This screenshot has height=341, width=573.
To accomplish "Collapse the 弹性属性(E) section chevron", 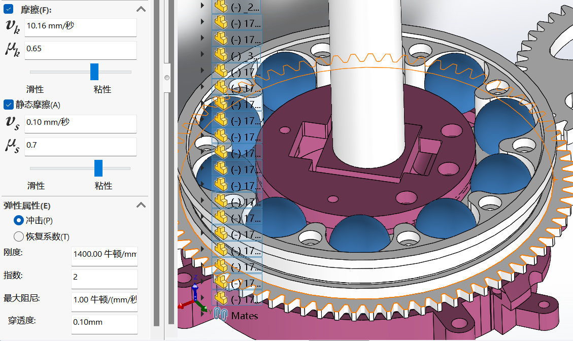I will click(x=141, y=205).
